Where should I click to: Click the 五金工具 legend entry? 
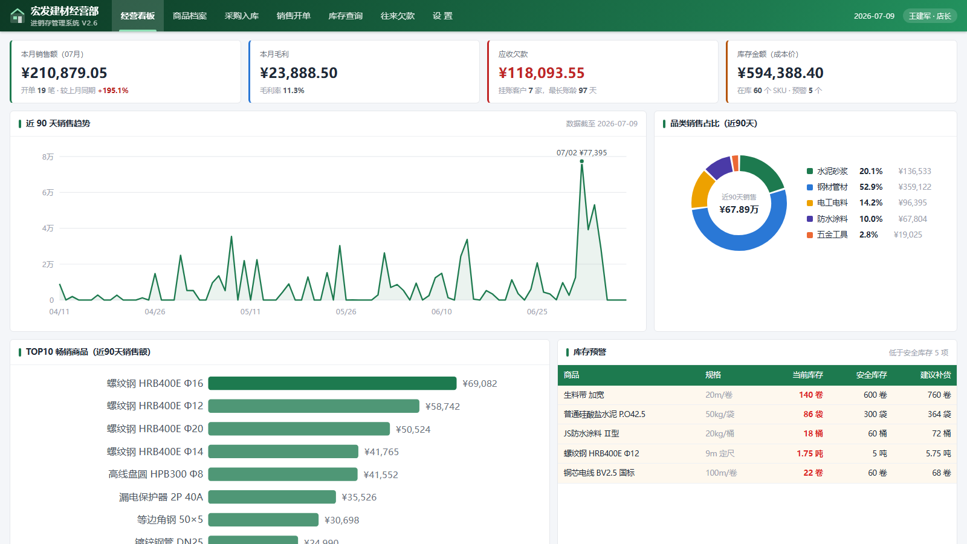click(832, 235)
